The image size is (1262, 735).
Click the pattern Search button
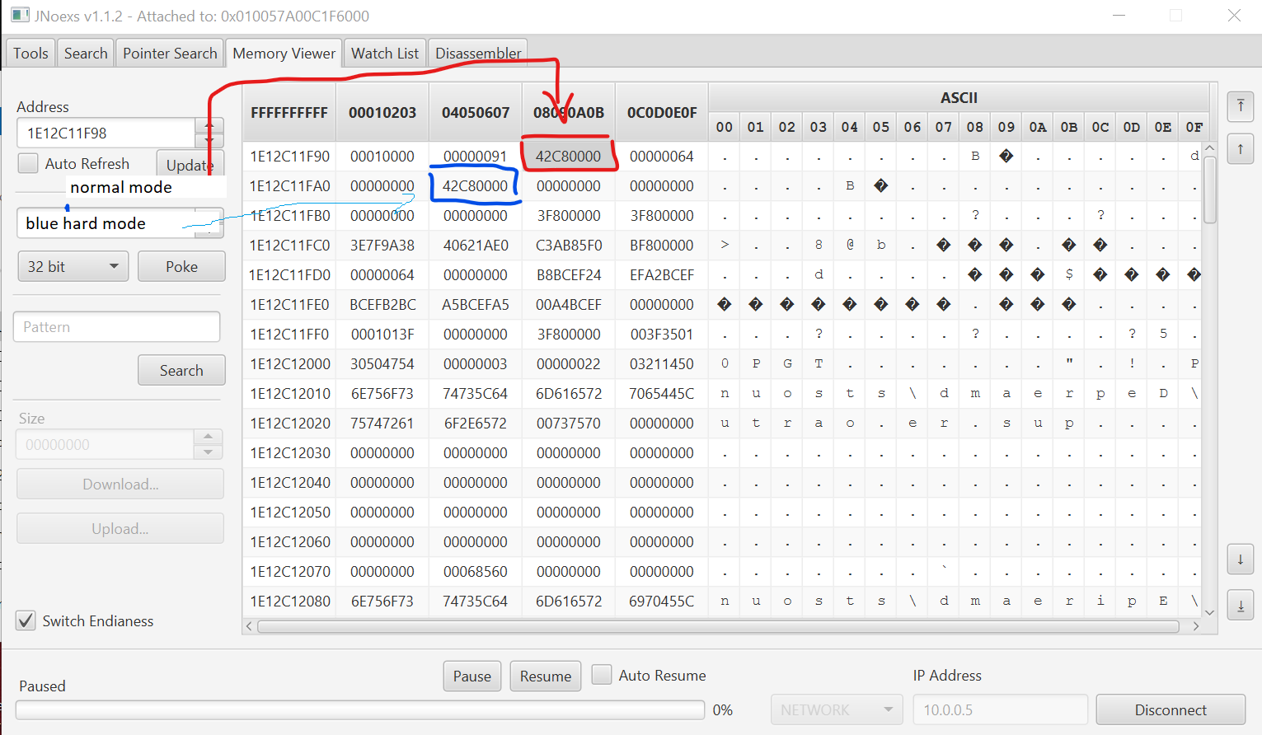(181, 370)
